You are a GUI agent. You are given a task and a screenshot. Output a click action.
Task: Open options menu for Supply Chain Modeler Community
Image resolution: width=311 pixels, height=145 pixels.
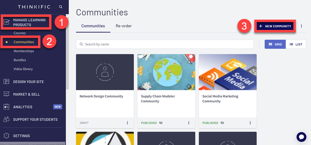pos(189,123)
